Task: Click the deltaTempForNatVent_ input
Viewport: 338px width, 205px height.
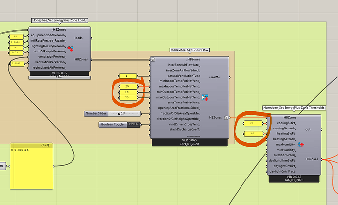Action: 184,102
